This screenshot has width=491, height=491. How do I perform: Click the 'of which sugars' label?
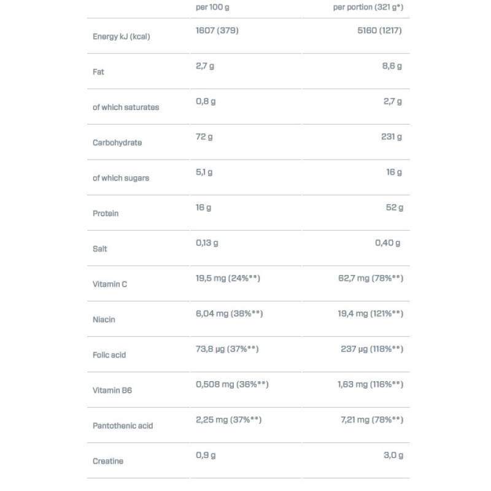pos(121,179)
